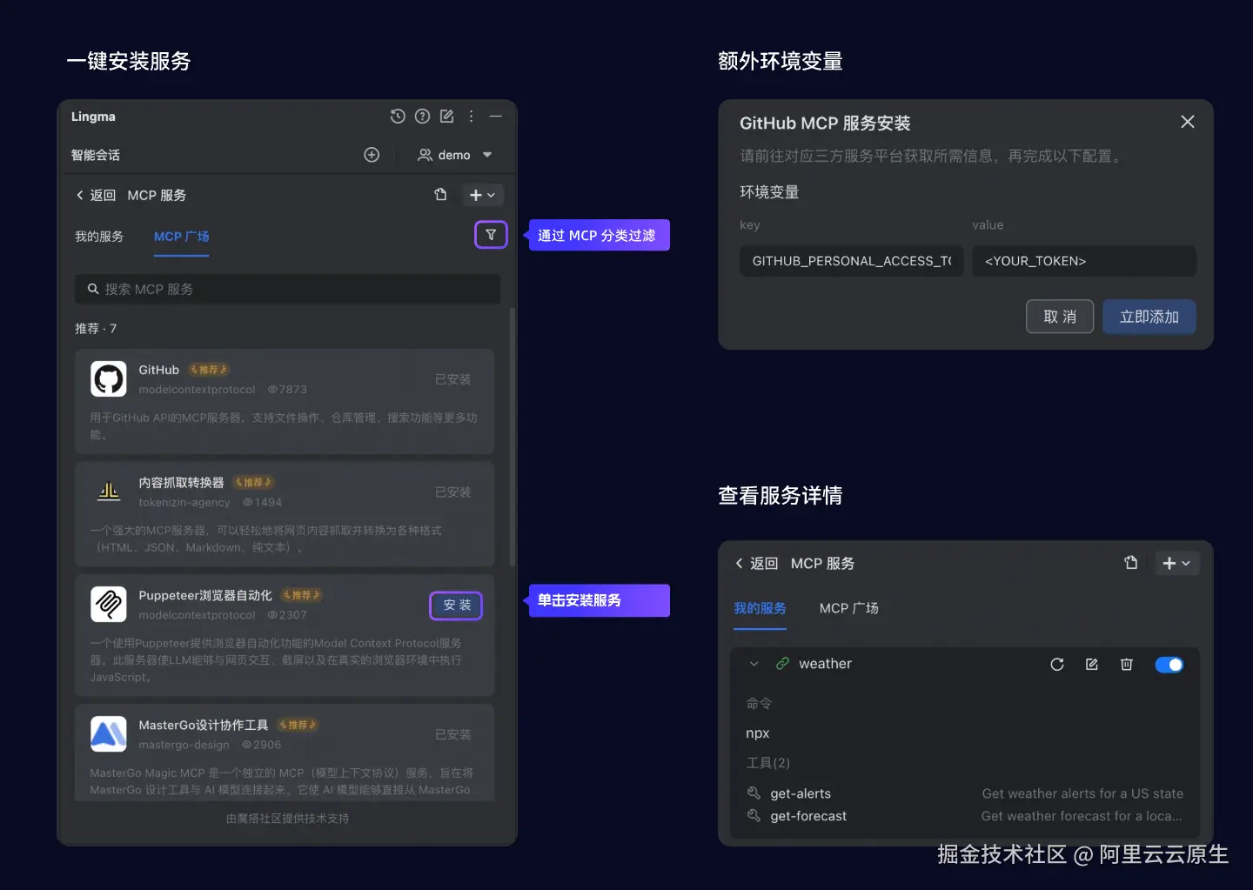Open the plus add dropdown in Lingma panel
Image resolution: width=1253 pixels, height=890 pixels.
[x=482, y=195]
